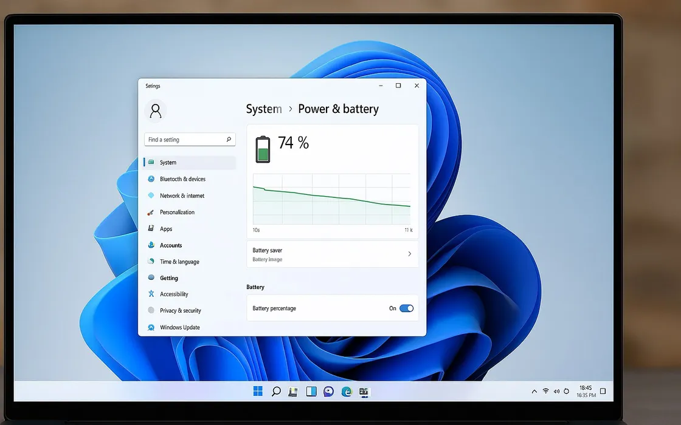Screen dimensions: 681x425
Task: Click the user account avatar
Action: tap(156, 110)
